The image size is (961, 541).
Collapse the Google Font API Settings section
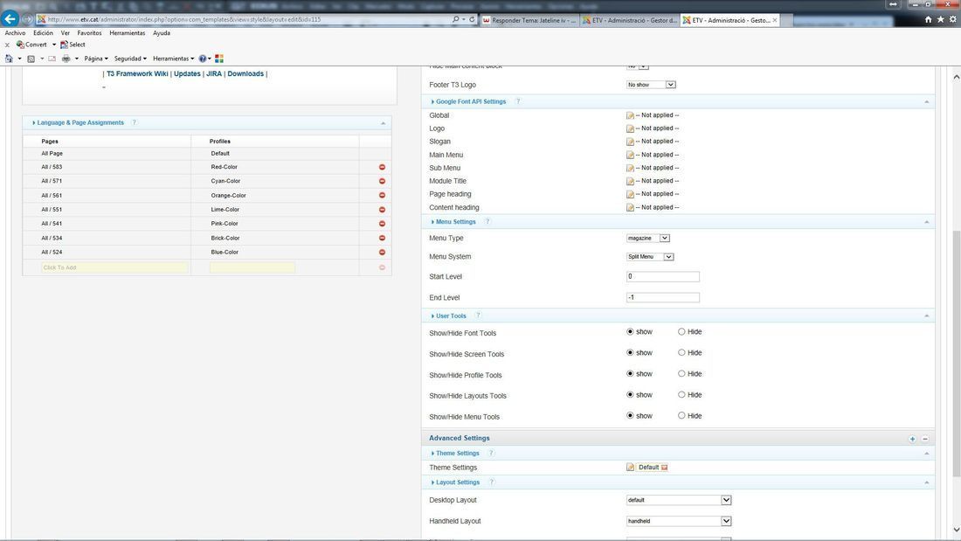click(927, 102)
